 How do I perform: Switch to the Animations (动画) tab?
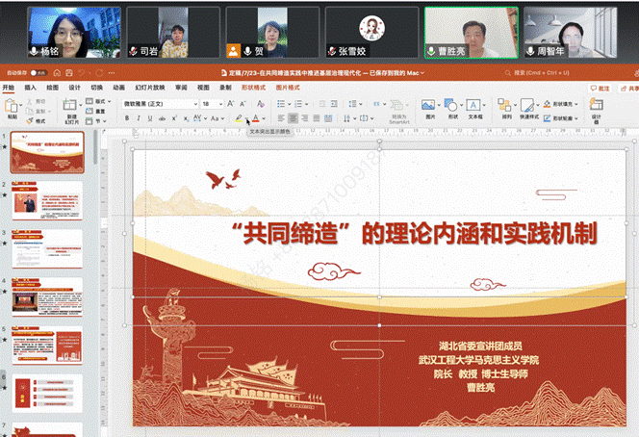pyautogui.click(x=118, y=88)
